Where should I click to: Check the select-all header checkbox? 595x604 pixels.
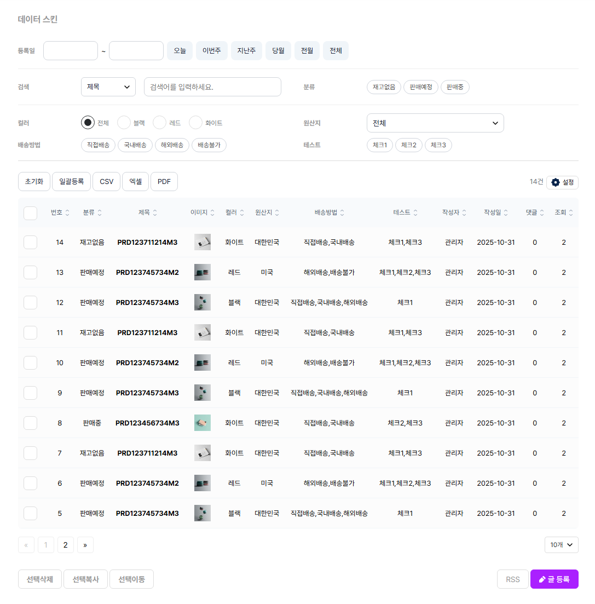pyautogui.click(x=31, y=213)
